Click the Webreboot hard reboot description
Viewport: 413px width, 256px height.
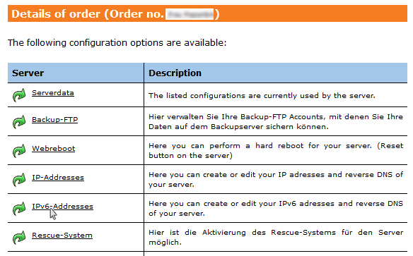(276, 151)
